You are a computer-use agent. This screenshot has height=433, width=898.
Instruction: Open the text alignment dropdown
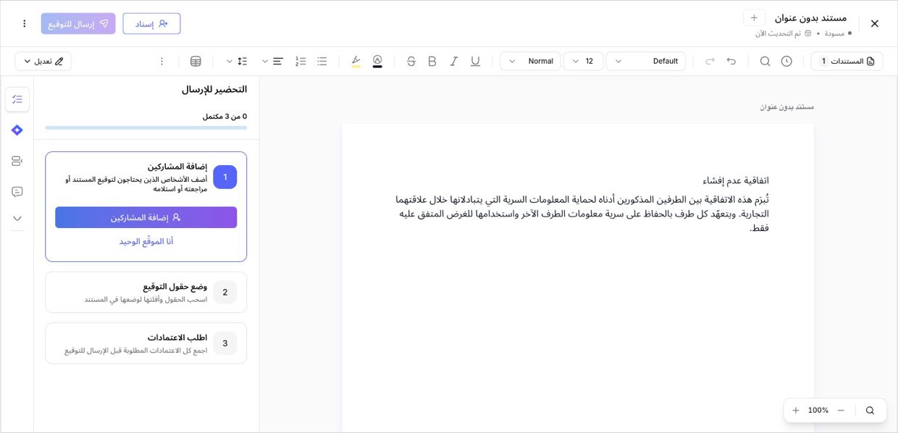[271, 62]
